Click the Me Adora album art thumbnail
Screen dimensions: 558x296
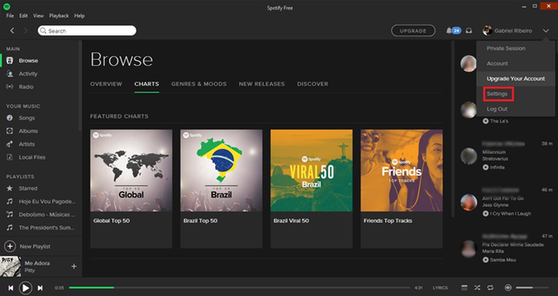(x=10, y=267)
